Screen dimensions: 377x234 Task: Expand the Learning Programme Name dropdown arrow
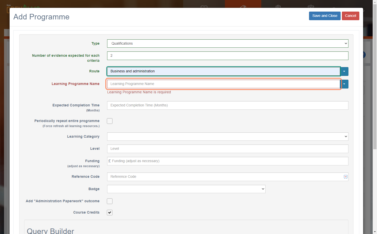[x=344, y=84]
